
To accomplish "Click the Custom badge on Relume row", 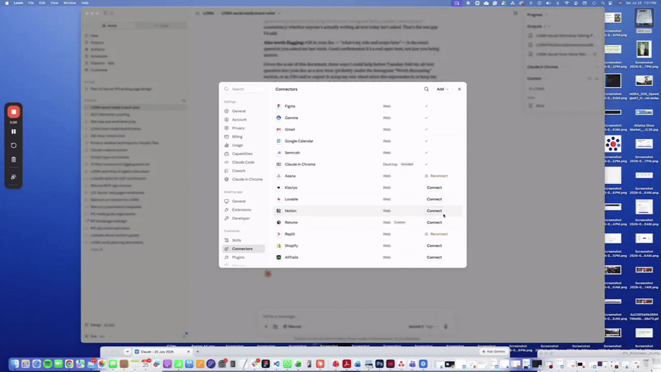I will (x=400, y=222).
